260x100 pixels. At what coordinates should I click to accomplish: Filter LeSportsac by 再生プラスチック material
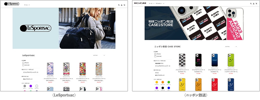tap(28, 79)
